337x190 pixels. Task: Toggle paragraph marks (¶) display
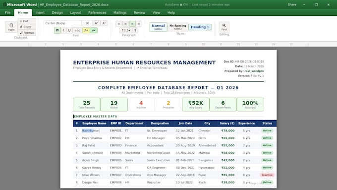click(x=135, y=30)
